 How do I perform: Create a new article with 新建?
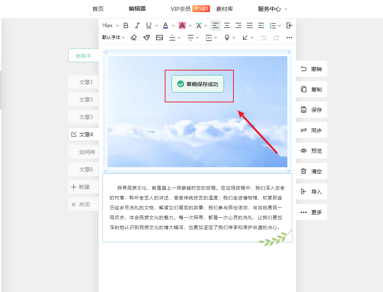[84, 187]
